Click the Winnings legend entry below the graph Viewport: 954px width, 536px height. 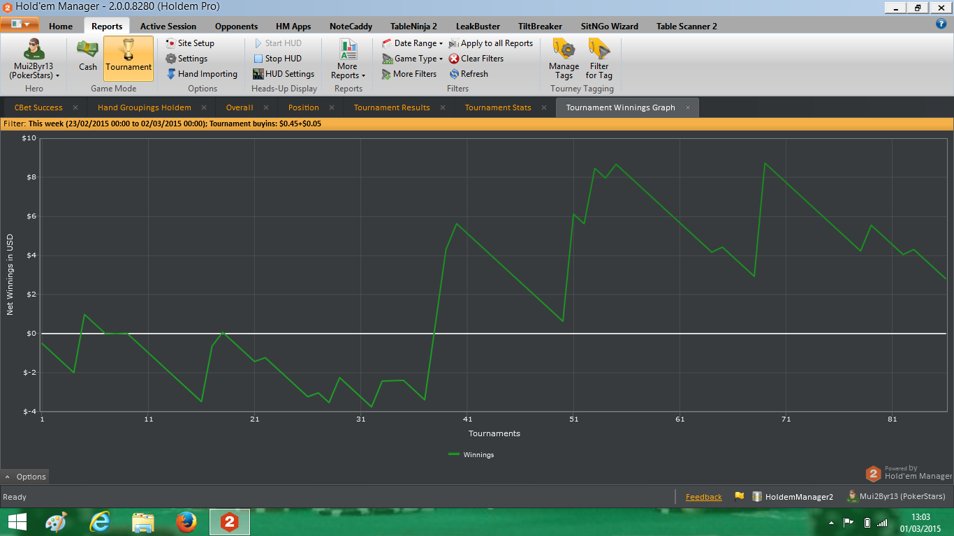point(471,455)
